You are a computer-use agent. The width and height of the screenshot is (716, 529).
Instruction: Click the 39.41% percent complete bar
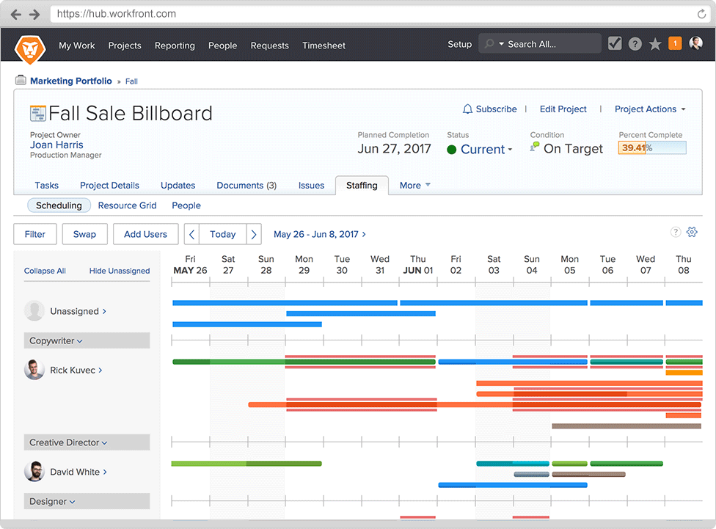click(652, 147)
